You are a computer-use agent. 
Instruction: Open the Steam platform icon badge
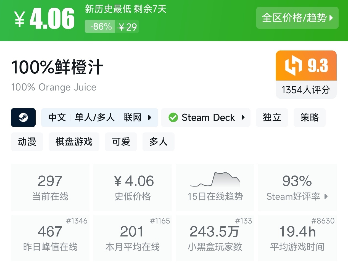pos(23,118)
